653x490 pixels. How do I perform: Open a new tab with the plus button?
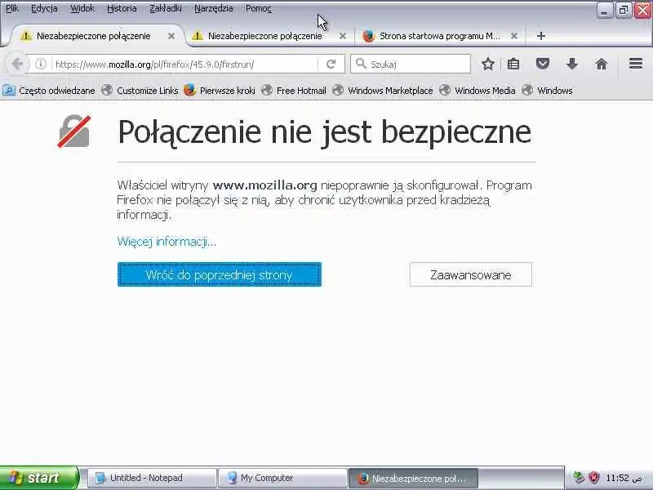tap(541, 36)
